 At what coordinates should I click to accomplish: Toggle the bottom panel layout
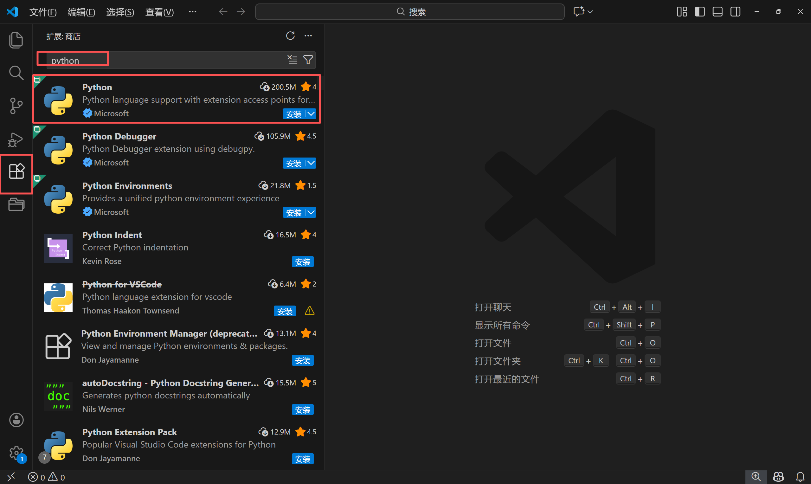pos(718,12)
